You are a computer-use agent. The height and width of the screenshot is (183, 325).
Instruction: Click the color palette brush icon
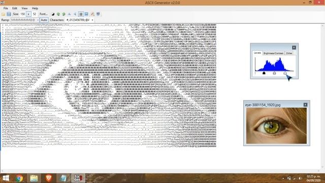tap(92, 14)
